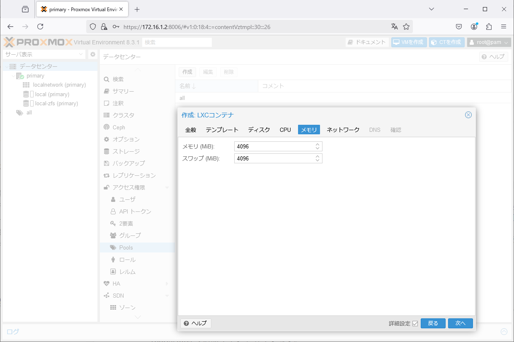Open ヘルプ at top right of datacenter panel
Viewport: 514px width, 342px height.
pos(494,57)
